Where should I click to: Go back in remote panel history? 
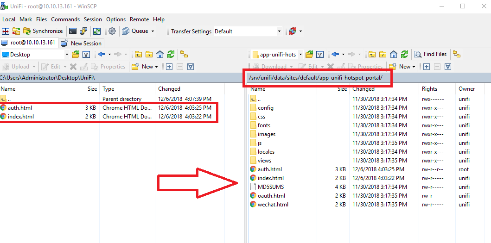[335, 55]
